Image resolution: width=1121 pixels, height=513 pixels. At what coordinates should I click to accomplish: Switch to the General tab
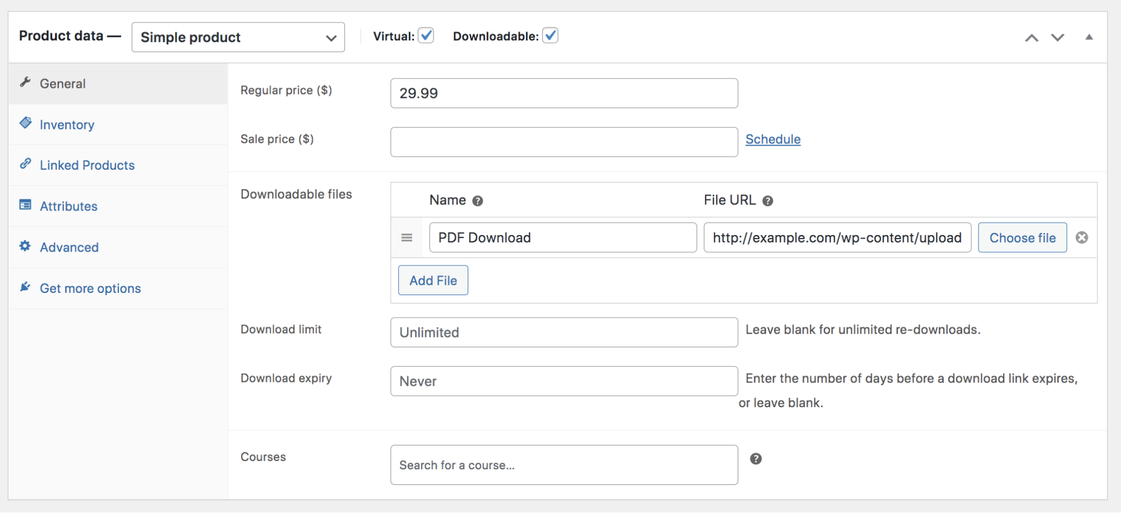coord(62,83)
